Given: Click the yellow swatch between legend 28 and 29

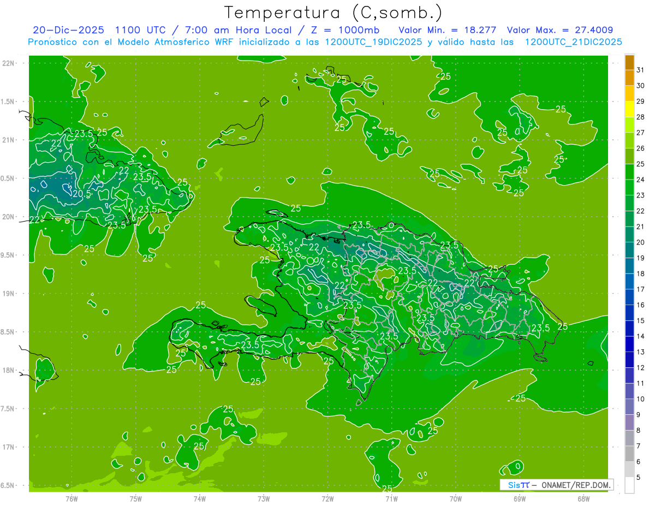Looking at the screenshot, I should coord(630,109).
